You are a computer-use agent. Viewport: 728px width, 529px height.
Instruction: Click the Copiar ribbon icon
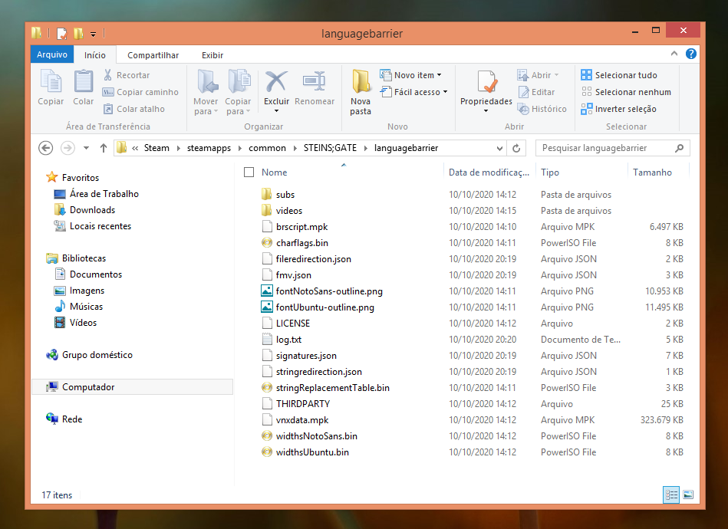[51, 87]
